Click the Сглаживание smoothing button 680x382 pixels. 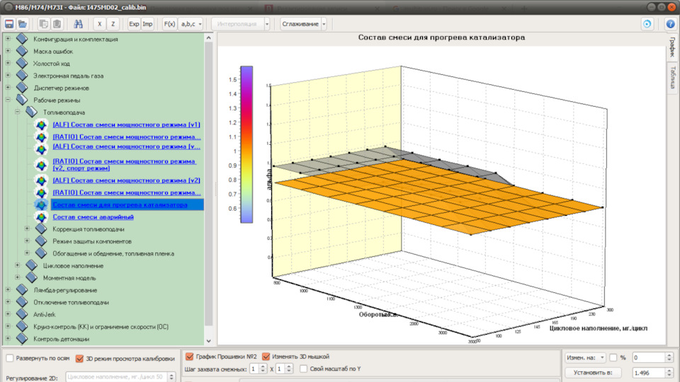(x=300, y=24)
